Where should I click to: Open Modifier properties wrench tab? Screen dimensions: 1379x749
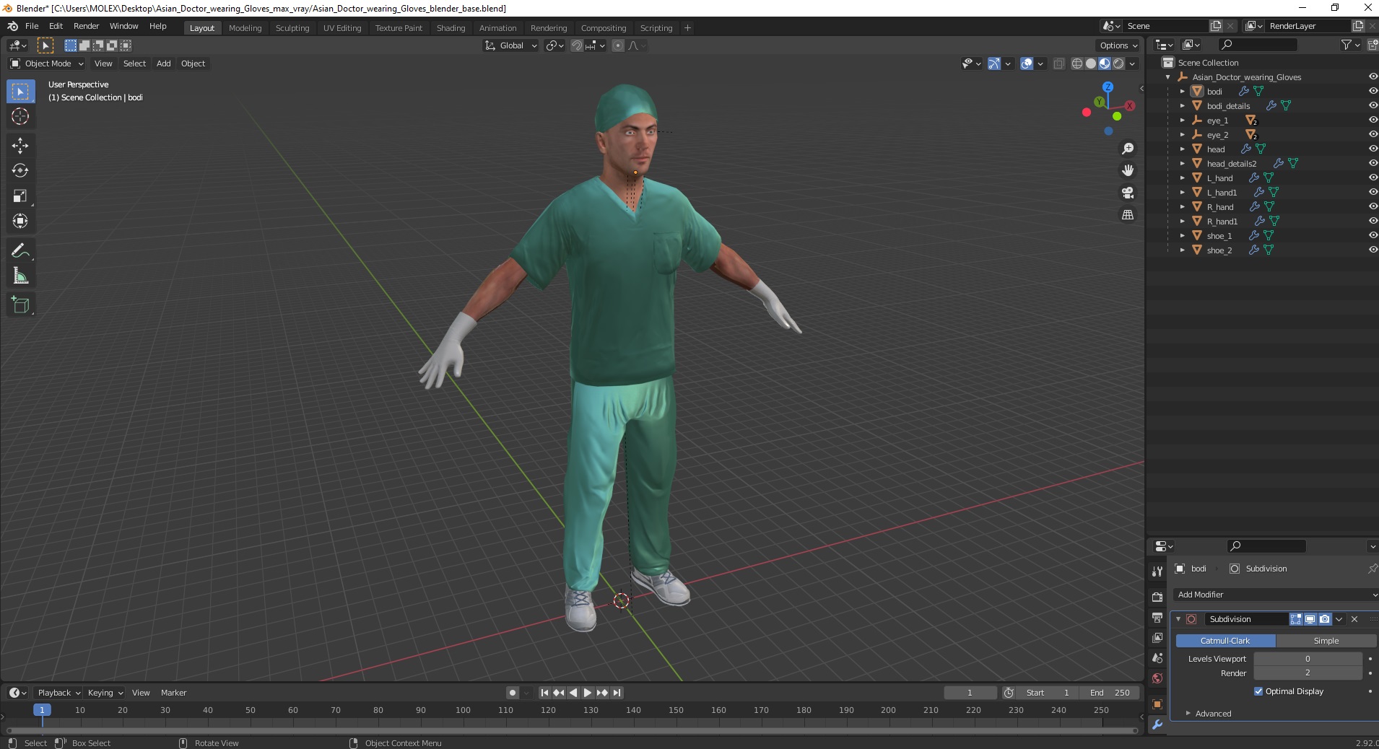[x=1157, y=725]
